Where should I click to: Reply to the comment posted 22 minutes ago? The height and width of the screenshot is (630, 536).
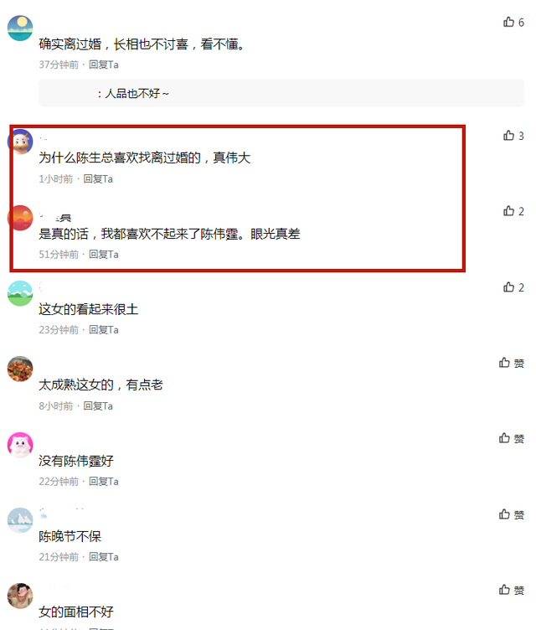click(104, 482)
